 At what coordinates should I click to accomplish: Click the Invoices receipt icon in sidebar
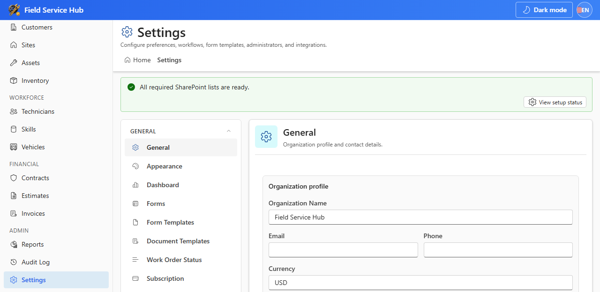click(x=14, y=213)
